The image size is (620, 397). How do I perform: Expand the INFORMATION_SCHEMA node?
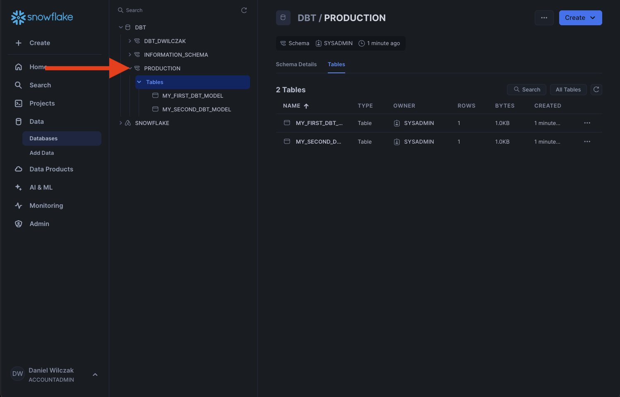click(130, 55)
